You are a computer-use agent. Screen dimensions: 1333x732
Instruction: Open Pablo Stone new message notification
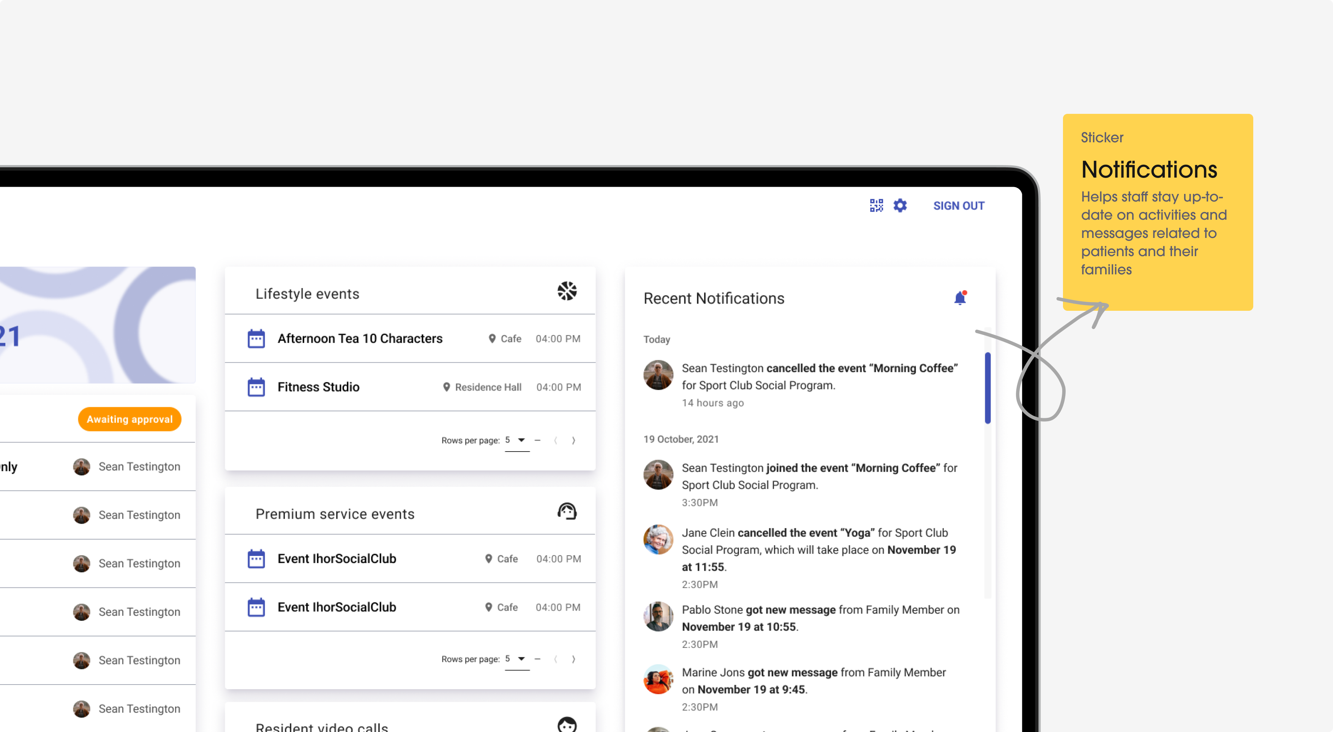(802, 627)
